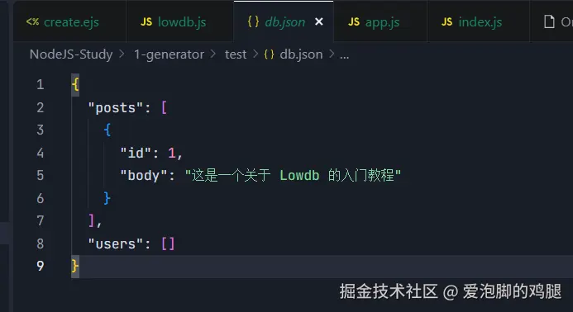This screenshot has width=573, height=312.
Task: Close the db.json tab
Action: tap(319, 22)
